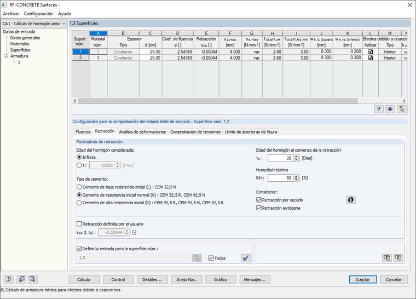Screen dimensions: 416x299
Task: Click the Anejo Nac. button
Action: [187, 279]
